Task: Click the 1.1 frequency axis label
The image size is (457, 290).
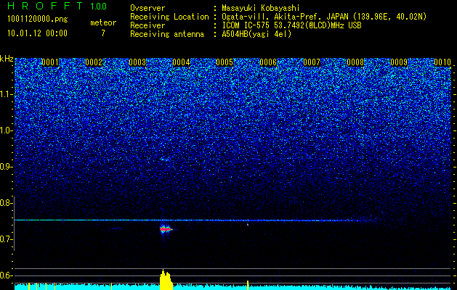Action: point(7,94)
